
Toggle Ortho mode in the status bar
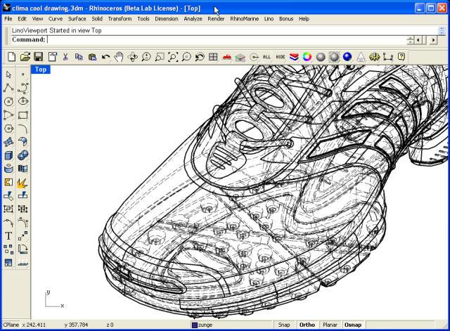(307, 325)
